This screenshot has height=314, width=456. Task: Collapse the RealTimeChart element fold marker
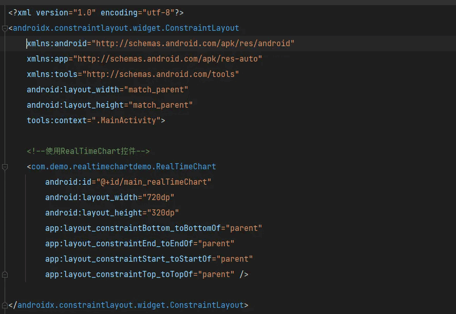tap(5, 167)
